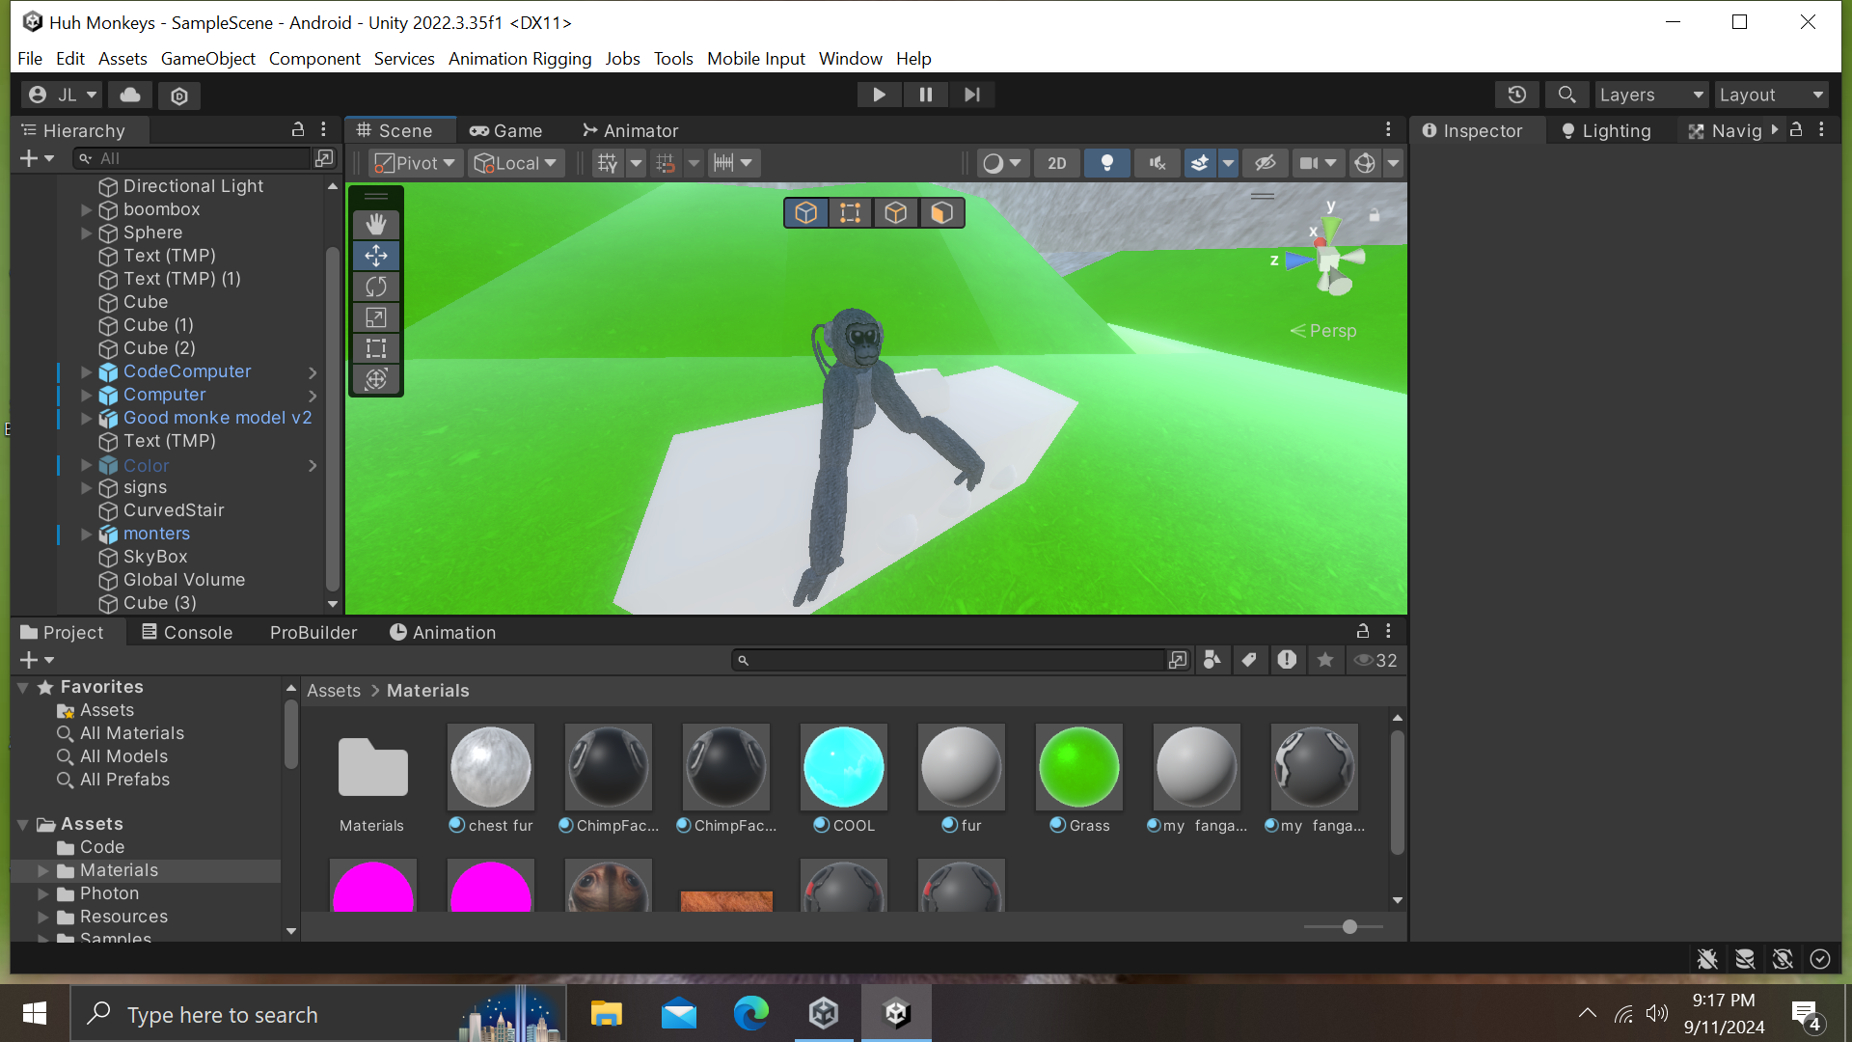This screenshot has width=1852, height=1042.
Task: Click Assets in the breadcrumb path
Action: (x=334, y=691)
